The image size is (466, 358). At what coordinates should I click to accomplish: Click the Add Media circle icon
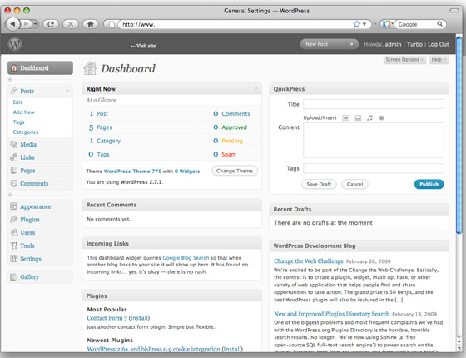click(382, 118)
